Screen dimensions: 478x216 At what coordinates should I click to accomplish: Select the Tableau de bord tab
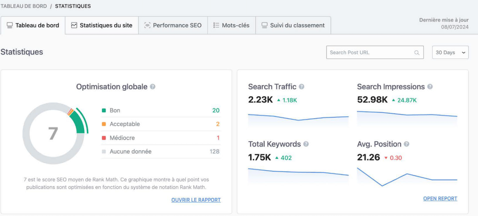tap(33, 25)
